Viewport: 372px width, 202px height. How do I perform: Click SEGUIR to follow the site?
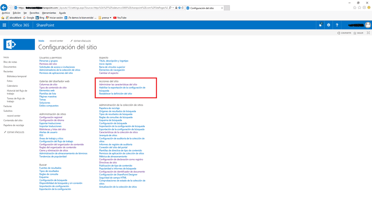(x=359, y=33)
